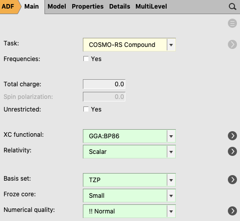Expand the Froze core dropdown Small

coord(129,196)
